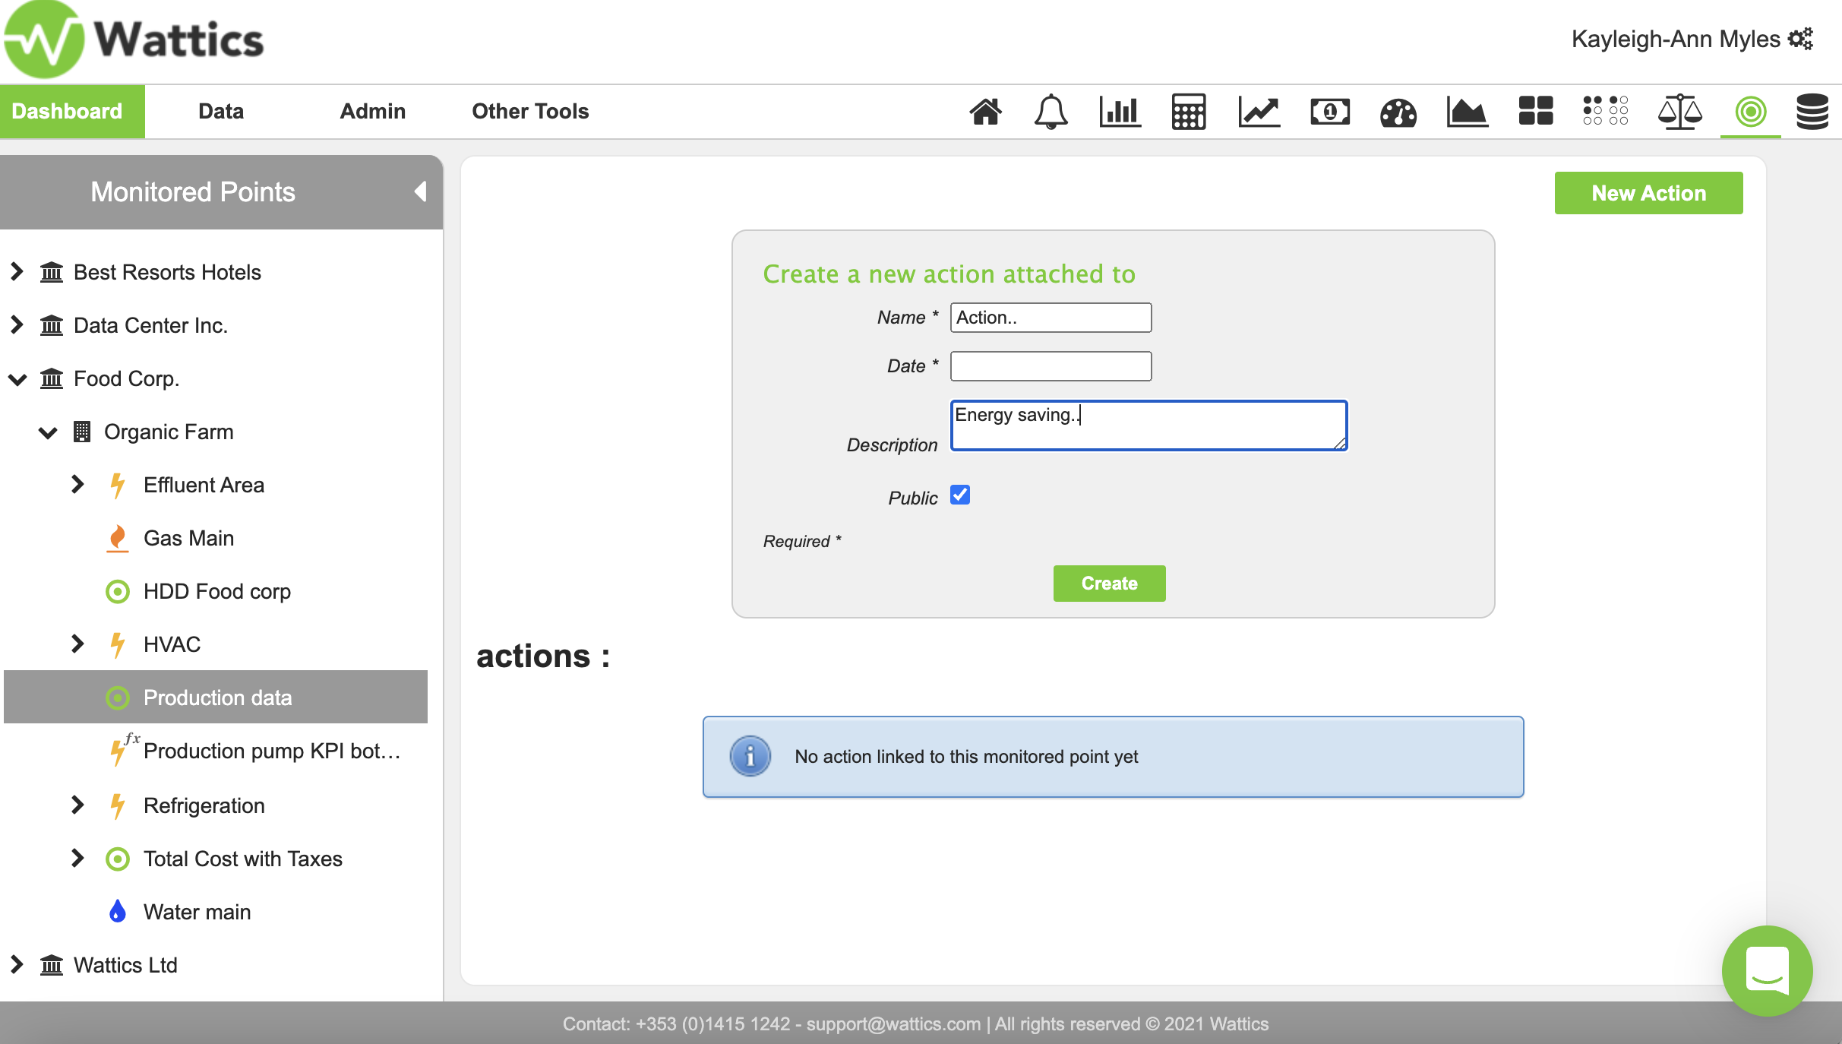Uncheck the Public checkbox
This screenshot has height=1044, width=1842.
point(960,495)
